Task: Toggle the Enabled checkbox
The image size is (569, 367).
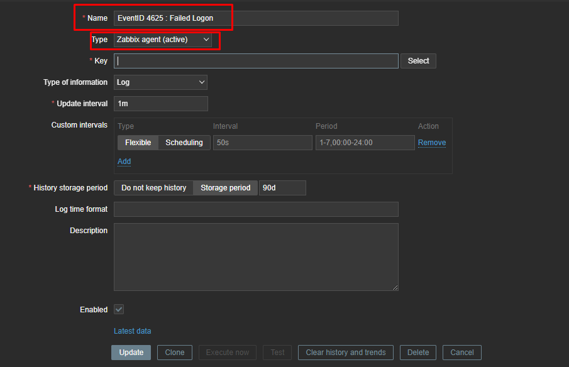Action: click(118, 309)
